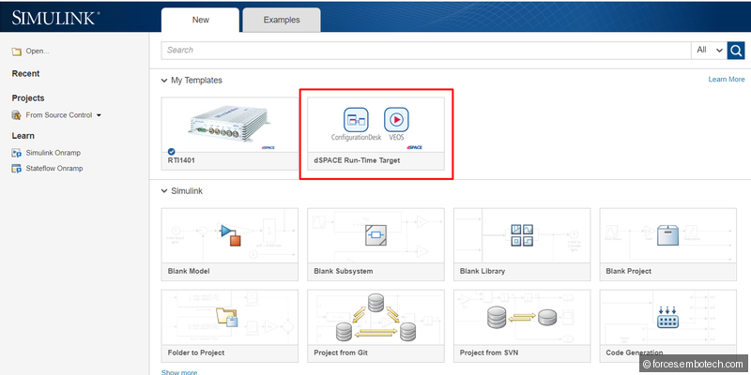Click the Blank Subsystem icon
This screenshot has width=751, height=375.
(x=375, y=235)
